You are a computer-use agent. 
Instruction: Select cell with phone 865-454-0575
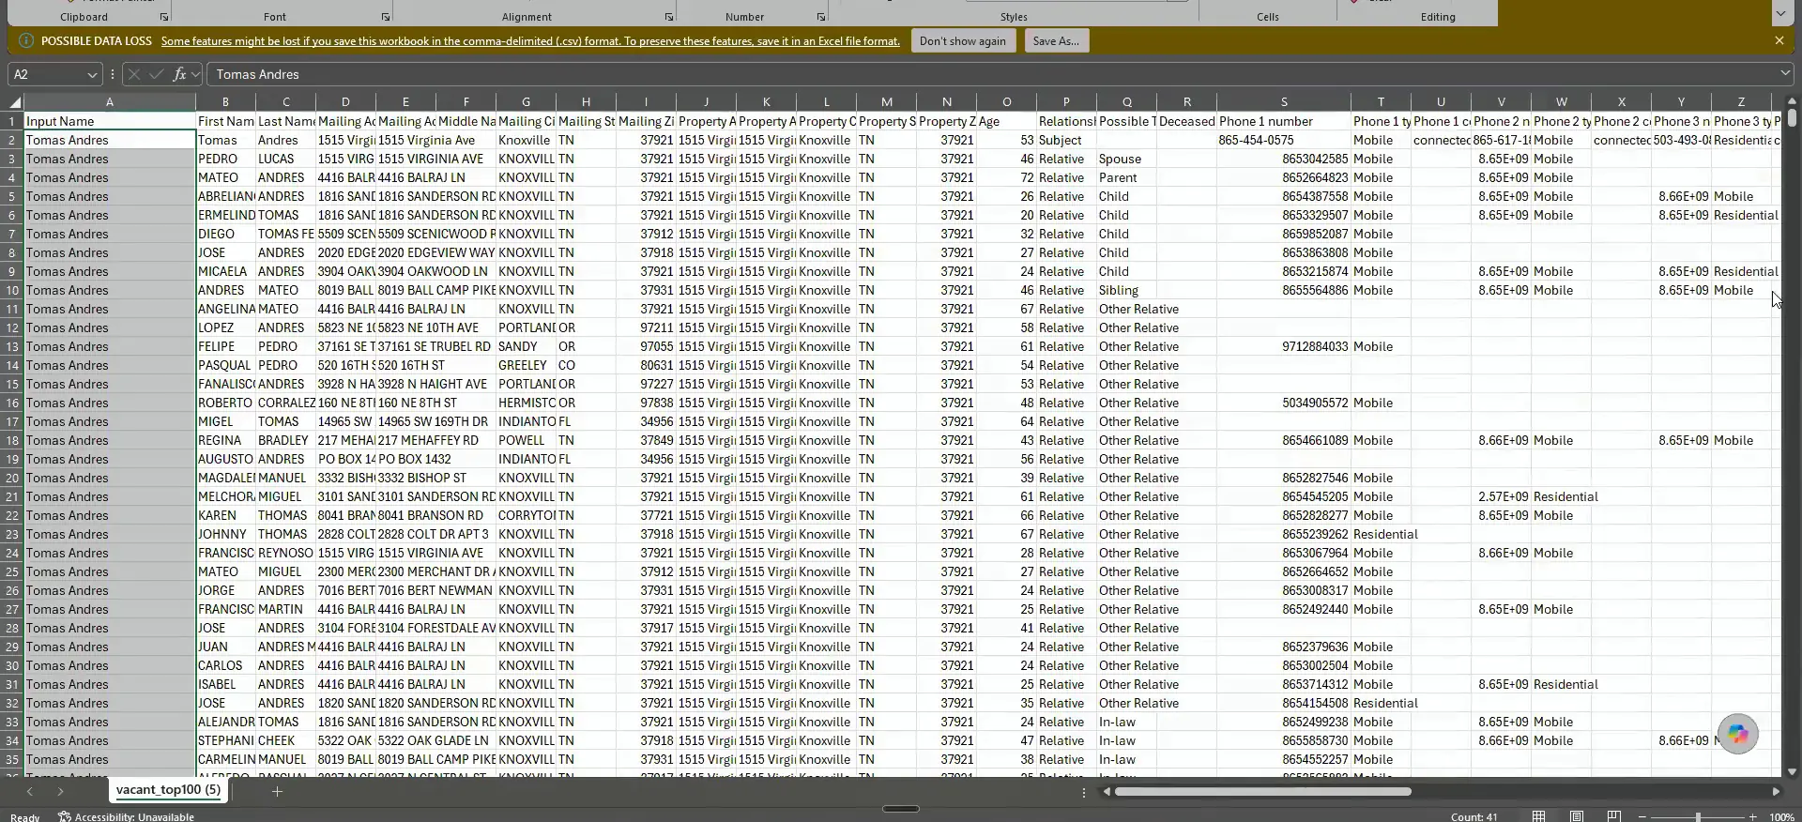1284,140
